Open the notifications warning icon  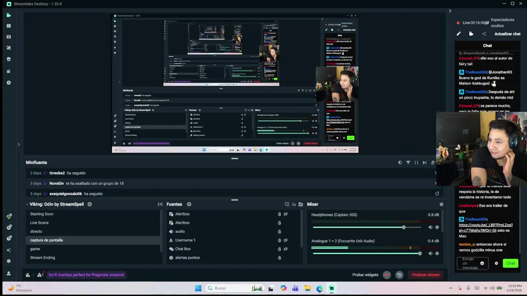point(40,275)
